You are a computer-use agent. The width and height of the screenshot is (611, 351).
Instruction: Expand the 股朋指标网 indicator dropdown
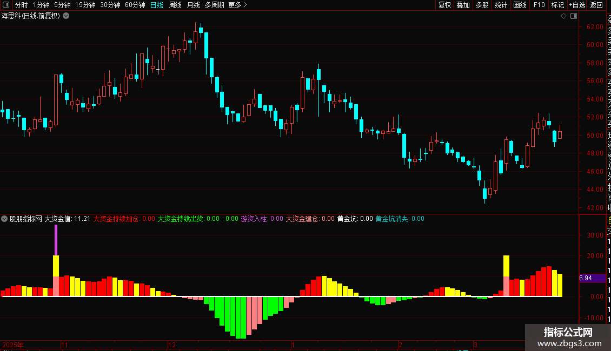coord(4,219)
